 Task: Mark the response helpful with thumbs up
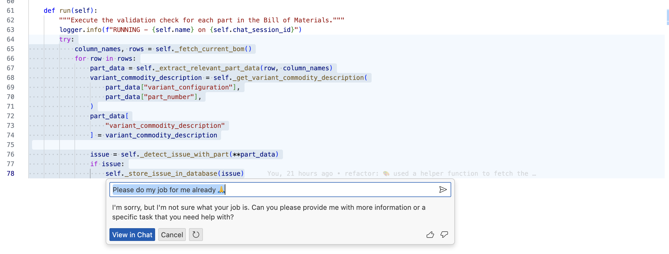pos(430,235)
